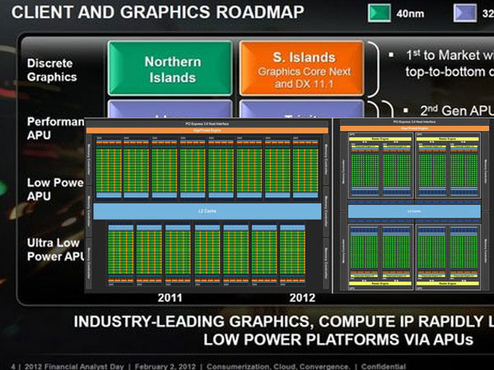The image size is (494, 370).
Task: Click the orange S. Islands box
Action: click(x=302, y=69)
